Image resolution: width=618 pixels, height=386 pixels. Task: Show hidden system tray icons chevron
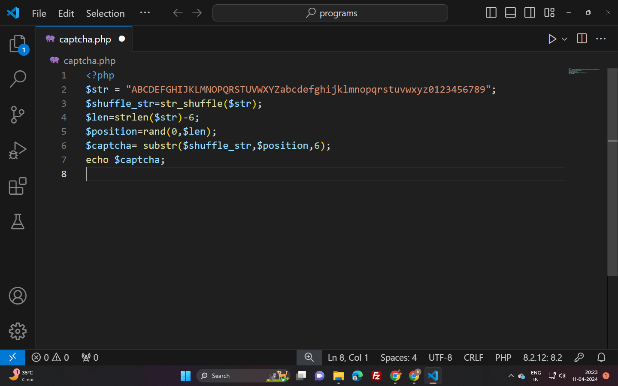coord(511,376)
